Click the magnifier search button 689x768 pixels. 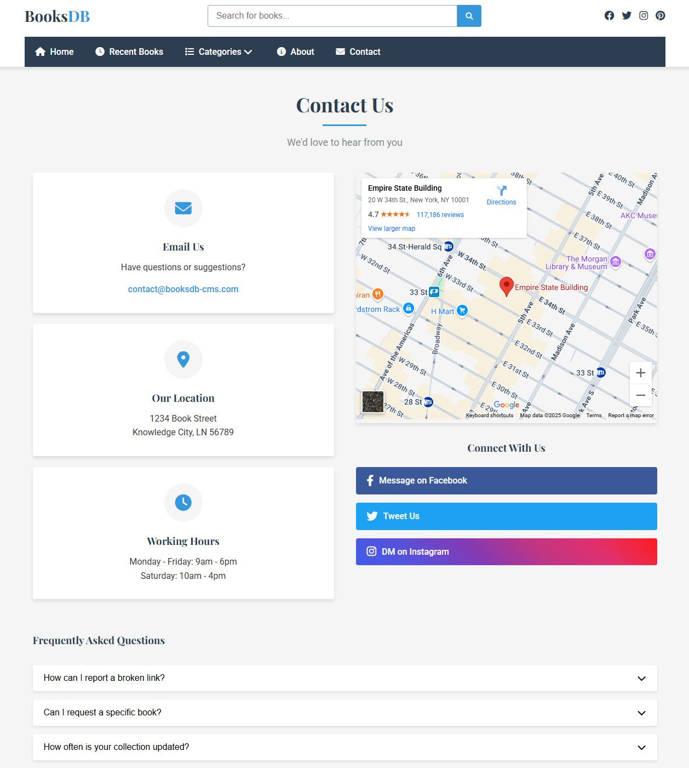click(x=469, y=16)
